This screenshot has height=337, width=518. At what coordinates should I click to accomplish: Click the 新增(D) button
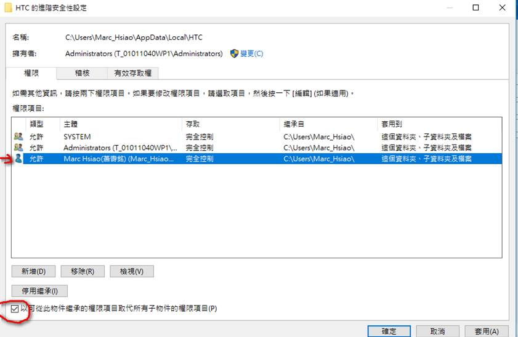coord(33,271)
